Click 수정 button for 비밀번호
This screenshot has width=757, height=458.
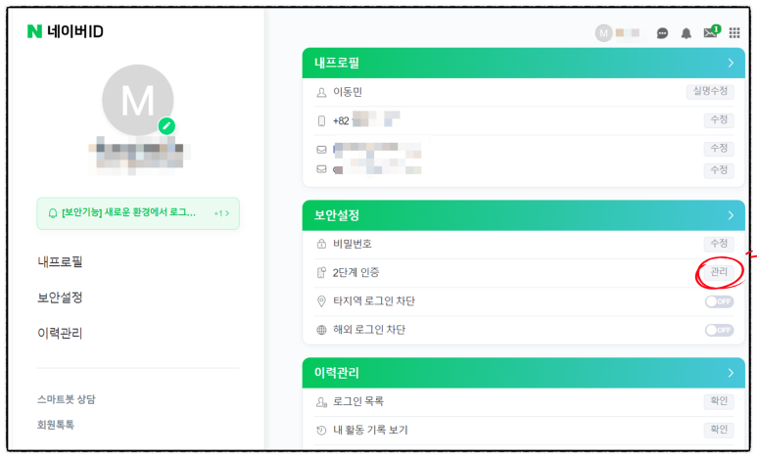[x=719, y=244]
